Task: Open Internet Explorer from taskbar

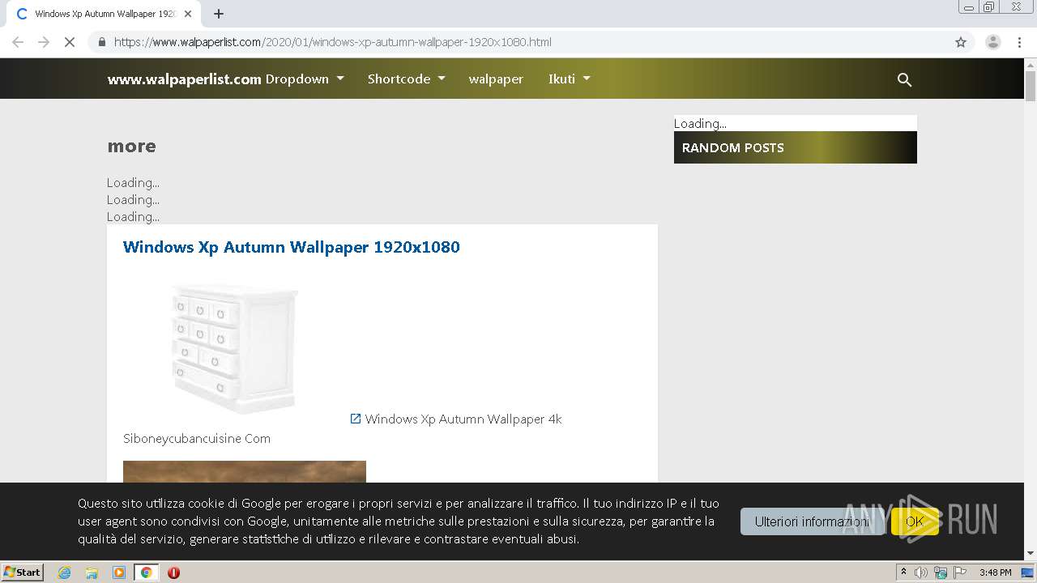Action: click(65, 572)
